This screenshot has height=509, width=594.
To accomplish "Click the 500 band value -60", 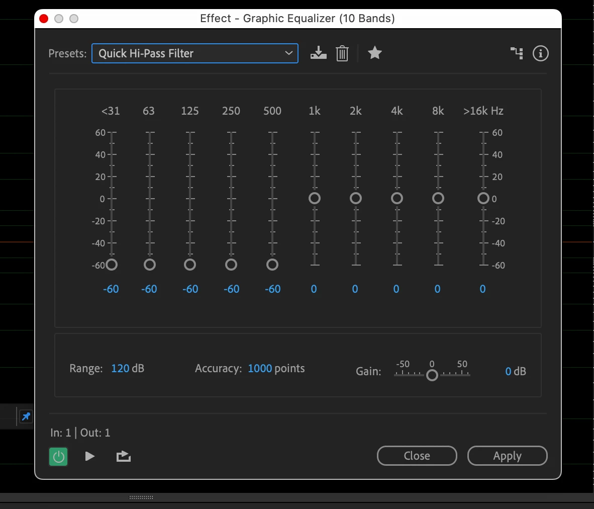I will [x=273, y=289].
